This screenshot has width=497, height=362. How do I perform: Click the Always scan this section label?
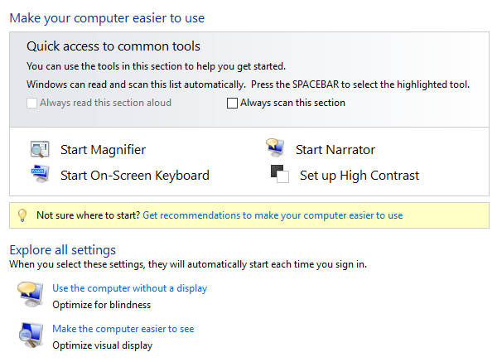coord(292,103)
